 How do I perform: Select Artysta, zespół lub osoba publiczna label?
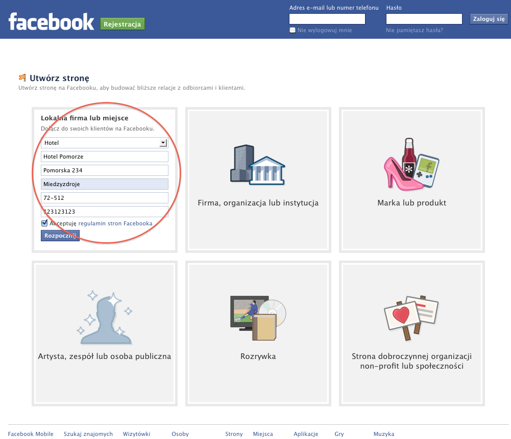[105, 357]
